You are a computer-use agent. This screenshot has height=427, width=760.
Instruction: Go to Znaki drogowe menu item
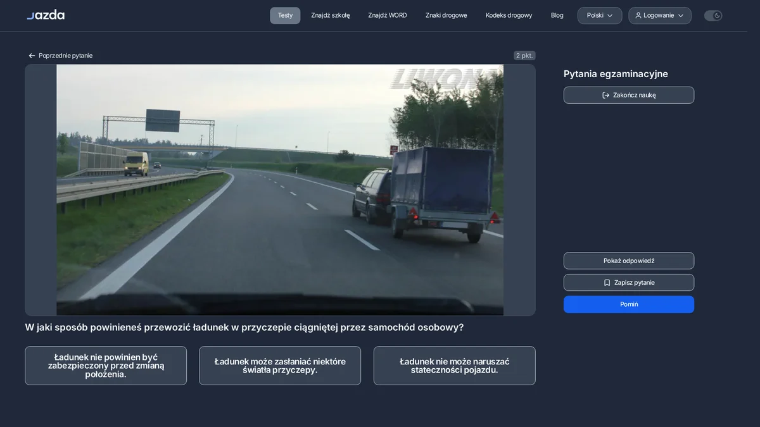tap(446, 15)
